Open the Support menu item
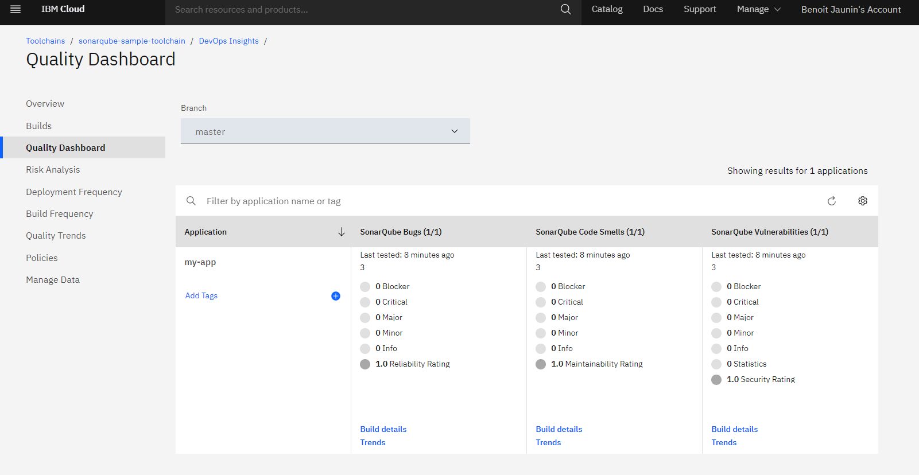The width and height of the screenshot is (919, 475). pyautogui.click(x=700, y=9)
